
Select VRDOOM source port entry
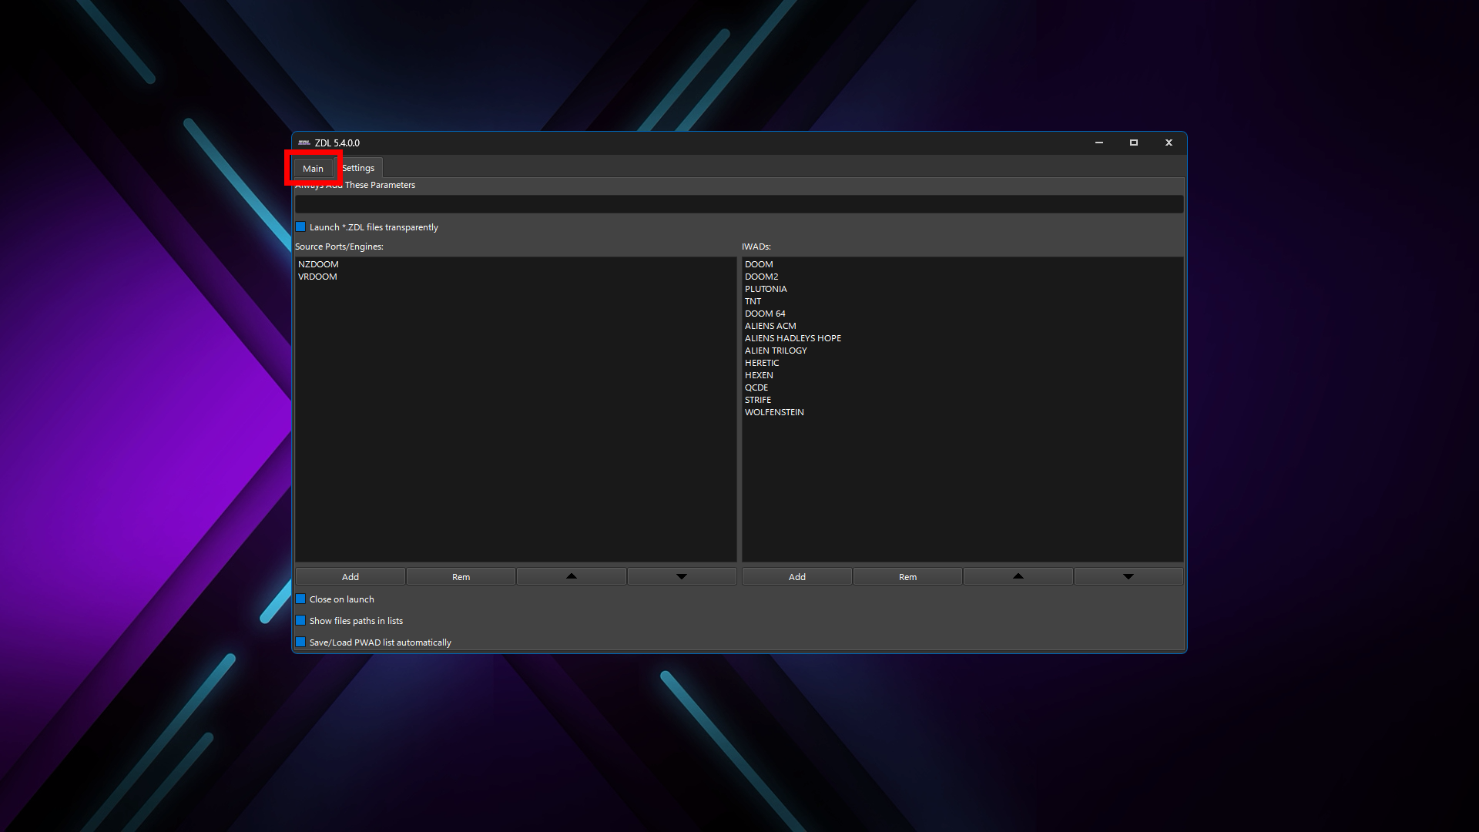click(317, 277)
